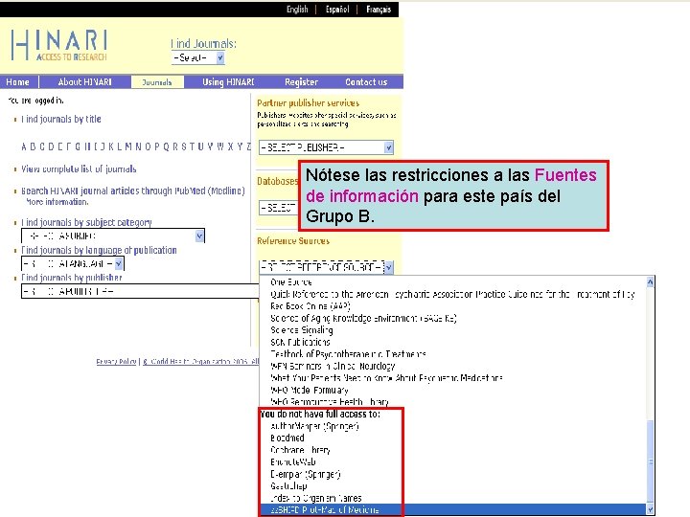Click scroll down arrow of reference list
The image size is (690, 517).
[x=650, y=509]
